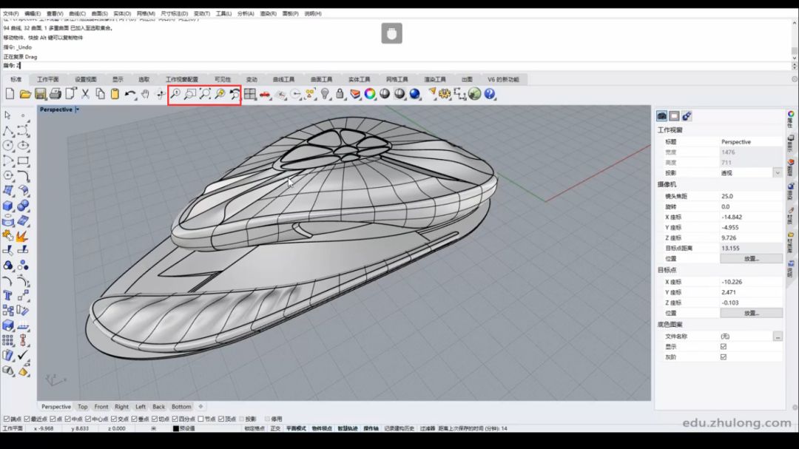The width and height of the screenshot is (799, 449).
Task: Enable the unchecked 节点 osnap checkbox
Action: (x=200, y=419)
